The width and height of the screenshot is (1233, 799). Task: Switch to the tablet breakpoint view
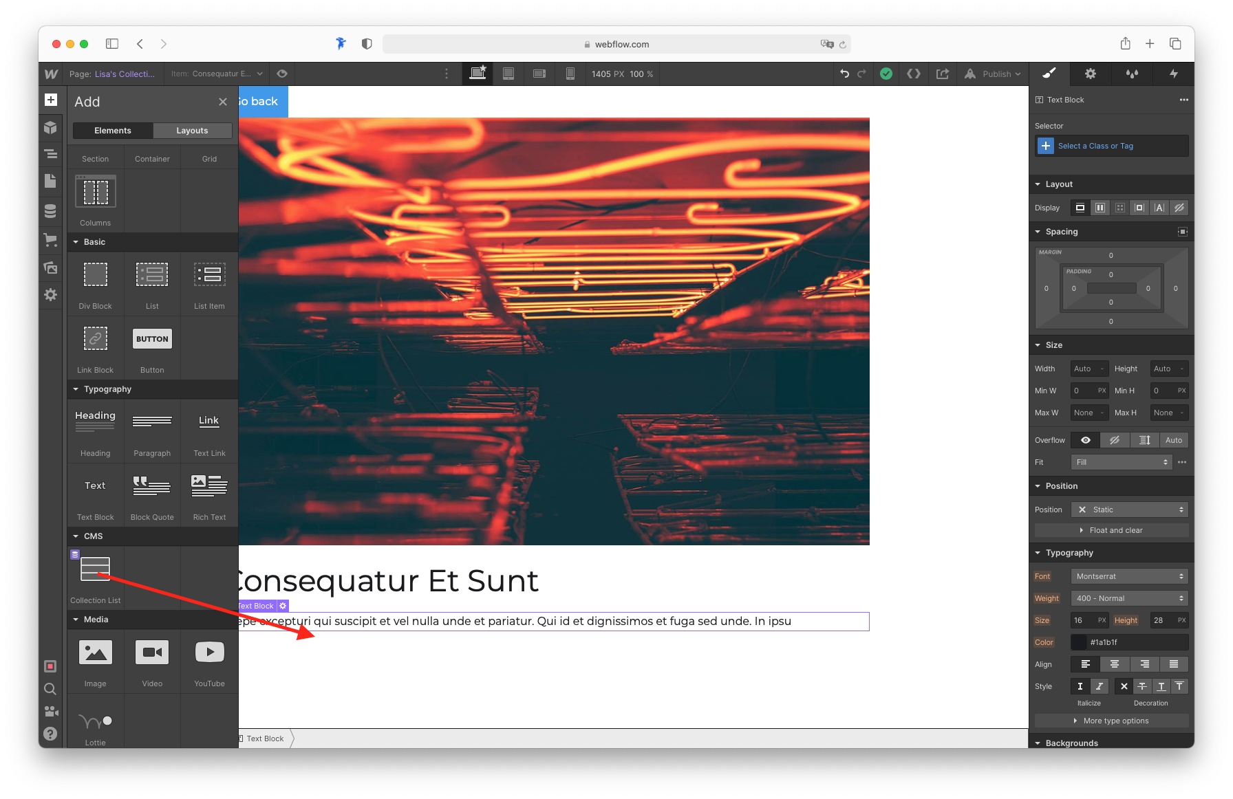pos(508,74)
